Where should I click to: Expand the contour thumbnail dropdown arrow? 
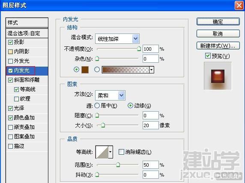(x=111, y=152)
